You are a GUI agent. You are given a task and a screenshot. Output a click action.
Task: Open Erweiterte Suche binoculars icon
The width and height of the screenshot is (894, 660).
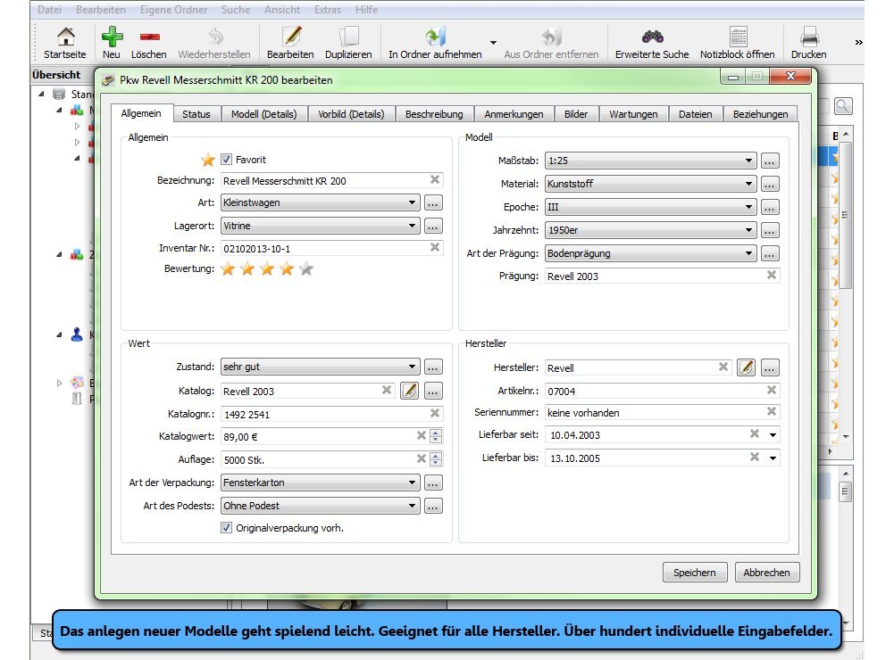click(652, 37)
